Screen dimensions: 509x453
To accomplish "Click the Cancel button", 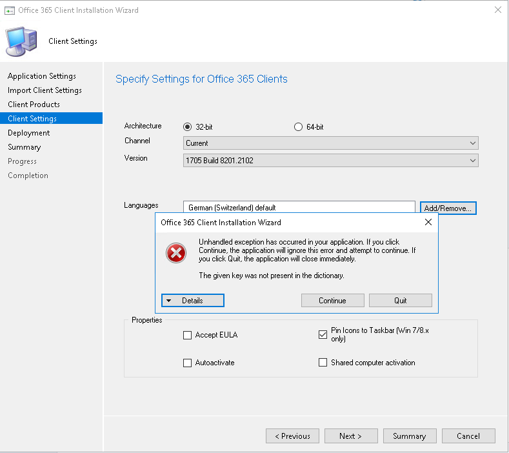I will point(468,436).
